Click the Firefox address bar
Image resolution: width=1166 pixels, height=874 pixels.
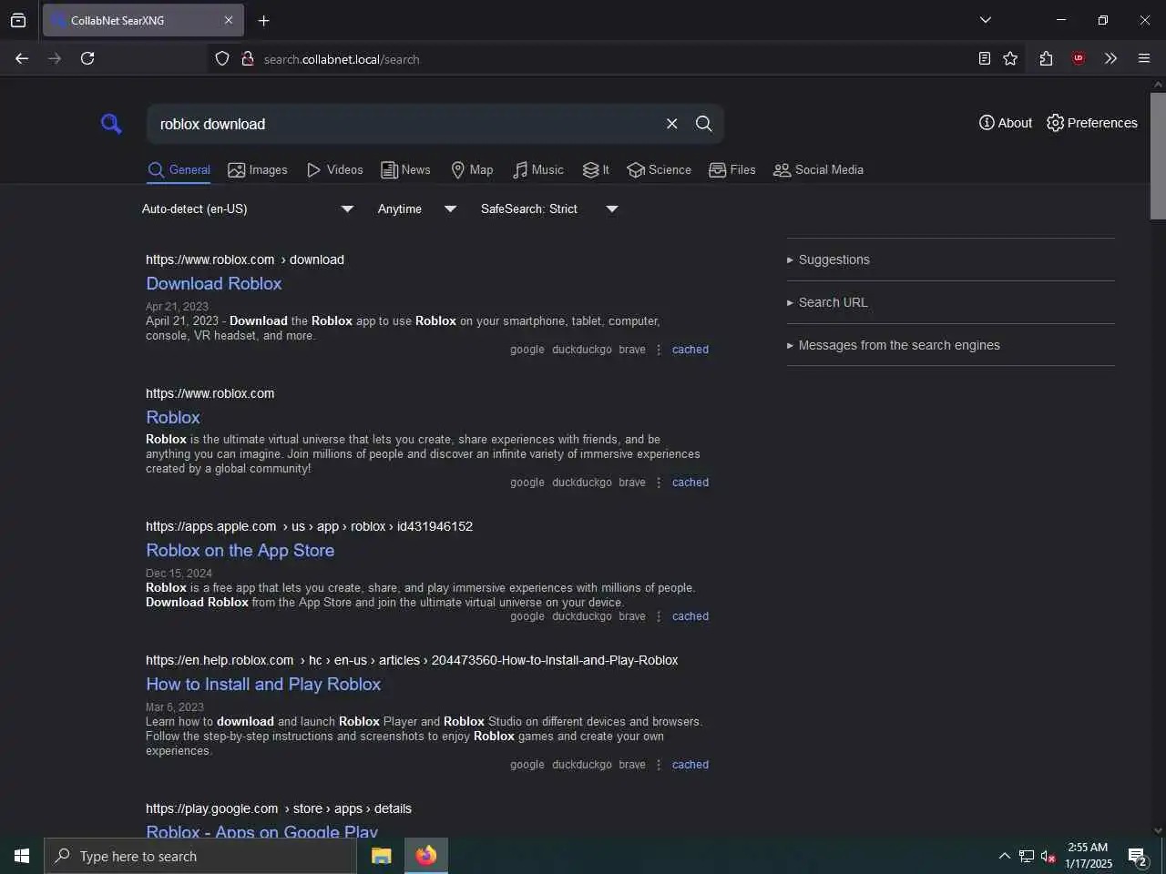click(592, 59)
